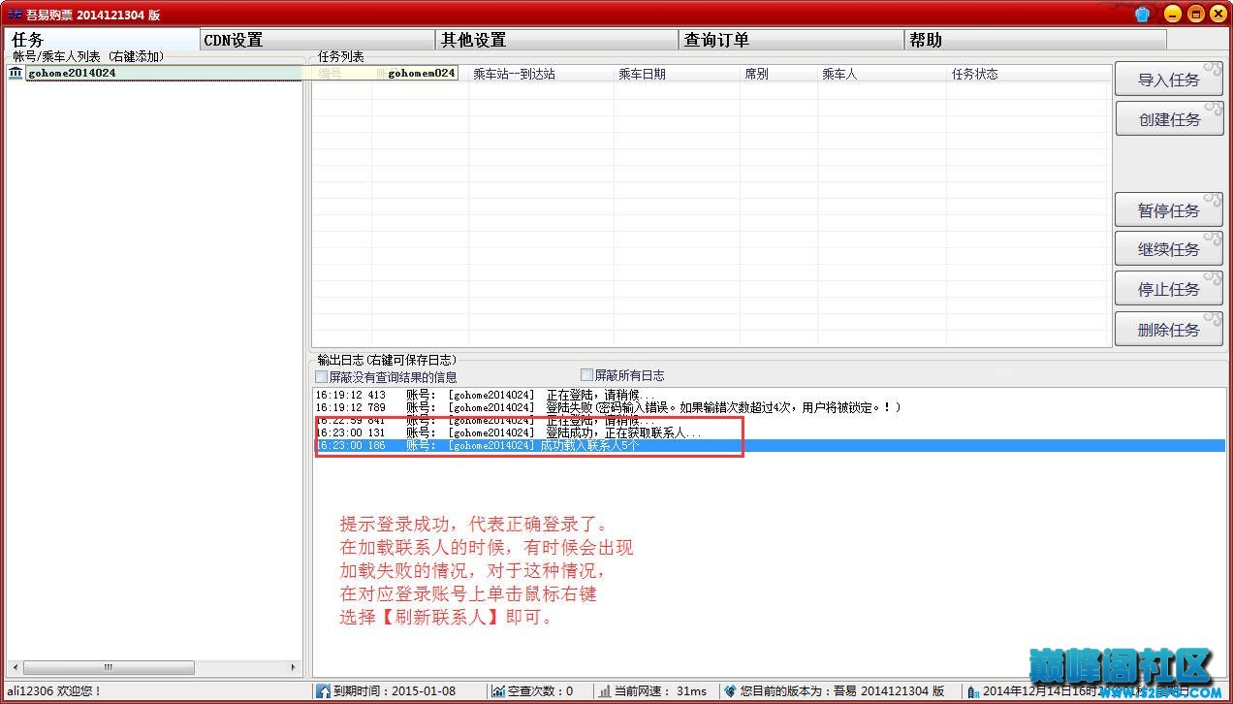This screenshot has width=1233, height=704.
Task: Select log line 16:19:12 413 正在登陆
Action: pyautogui.click(x=770, y=395)
